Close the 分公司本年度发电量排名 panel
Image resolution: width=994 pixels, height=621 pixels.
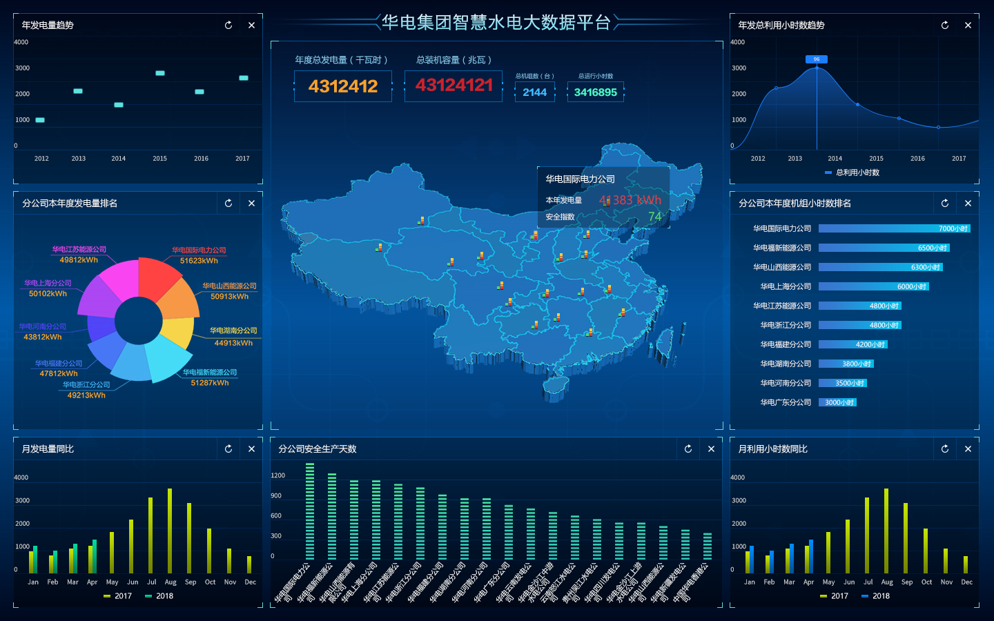251,204
